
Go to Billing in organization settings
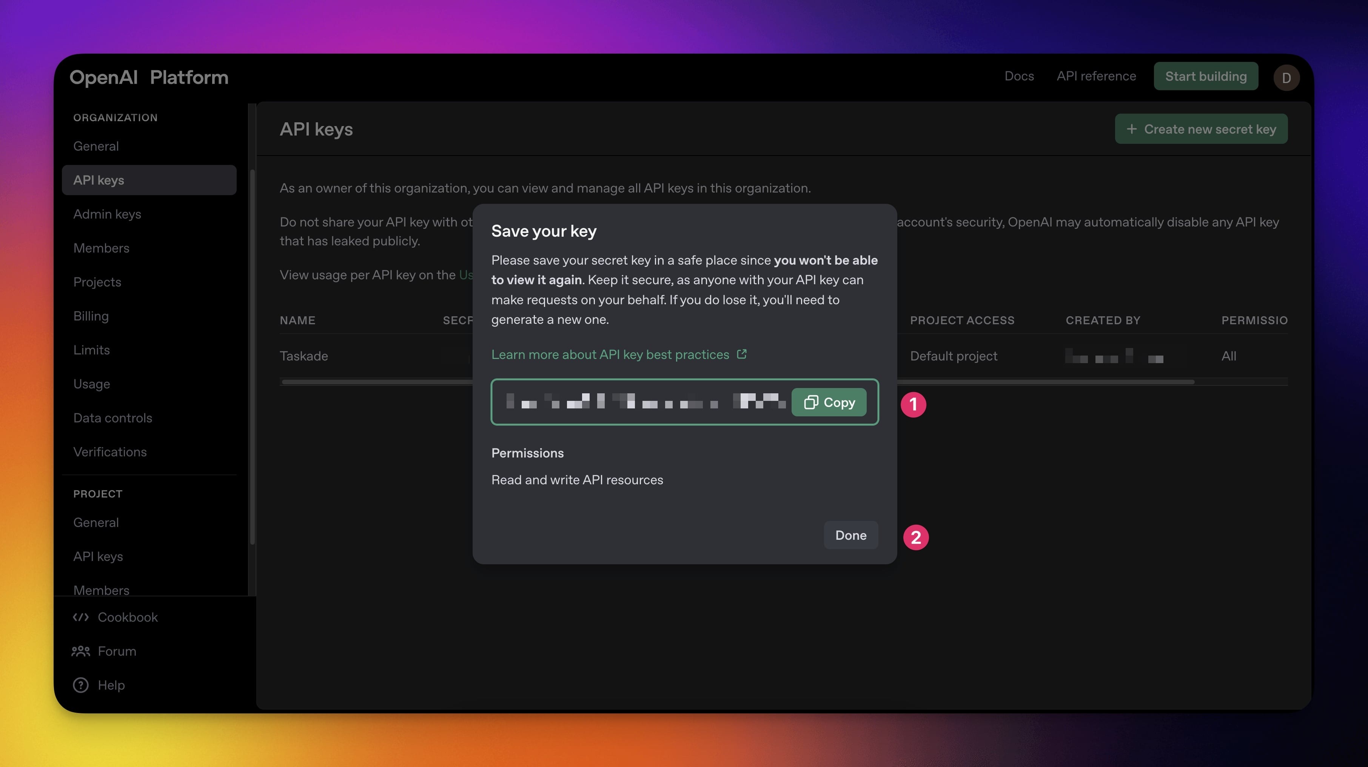pos(91,316)
